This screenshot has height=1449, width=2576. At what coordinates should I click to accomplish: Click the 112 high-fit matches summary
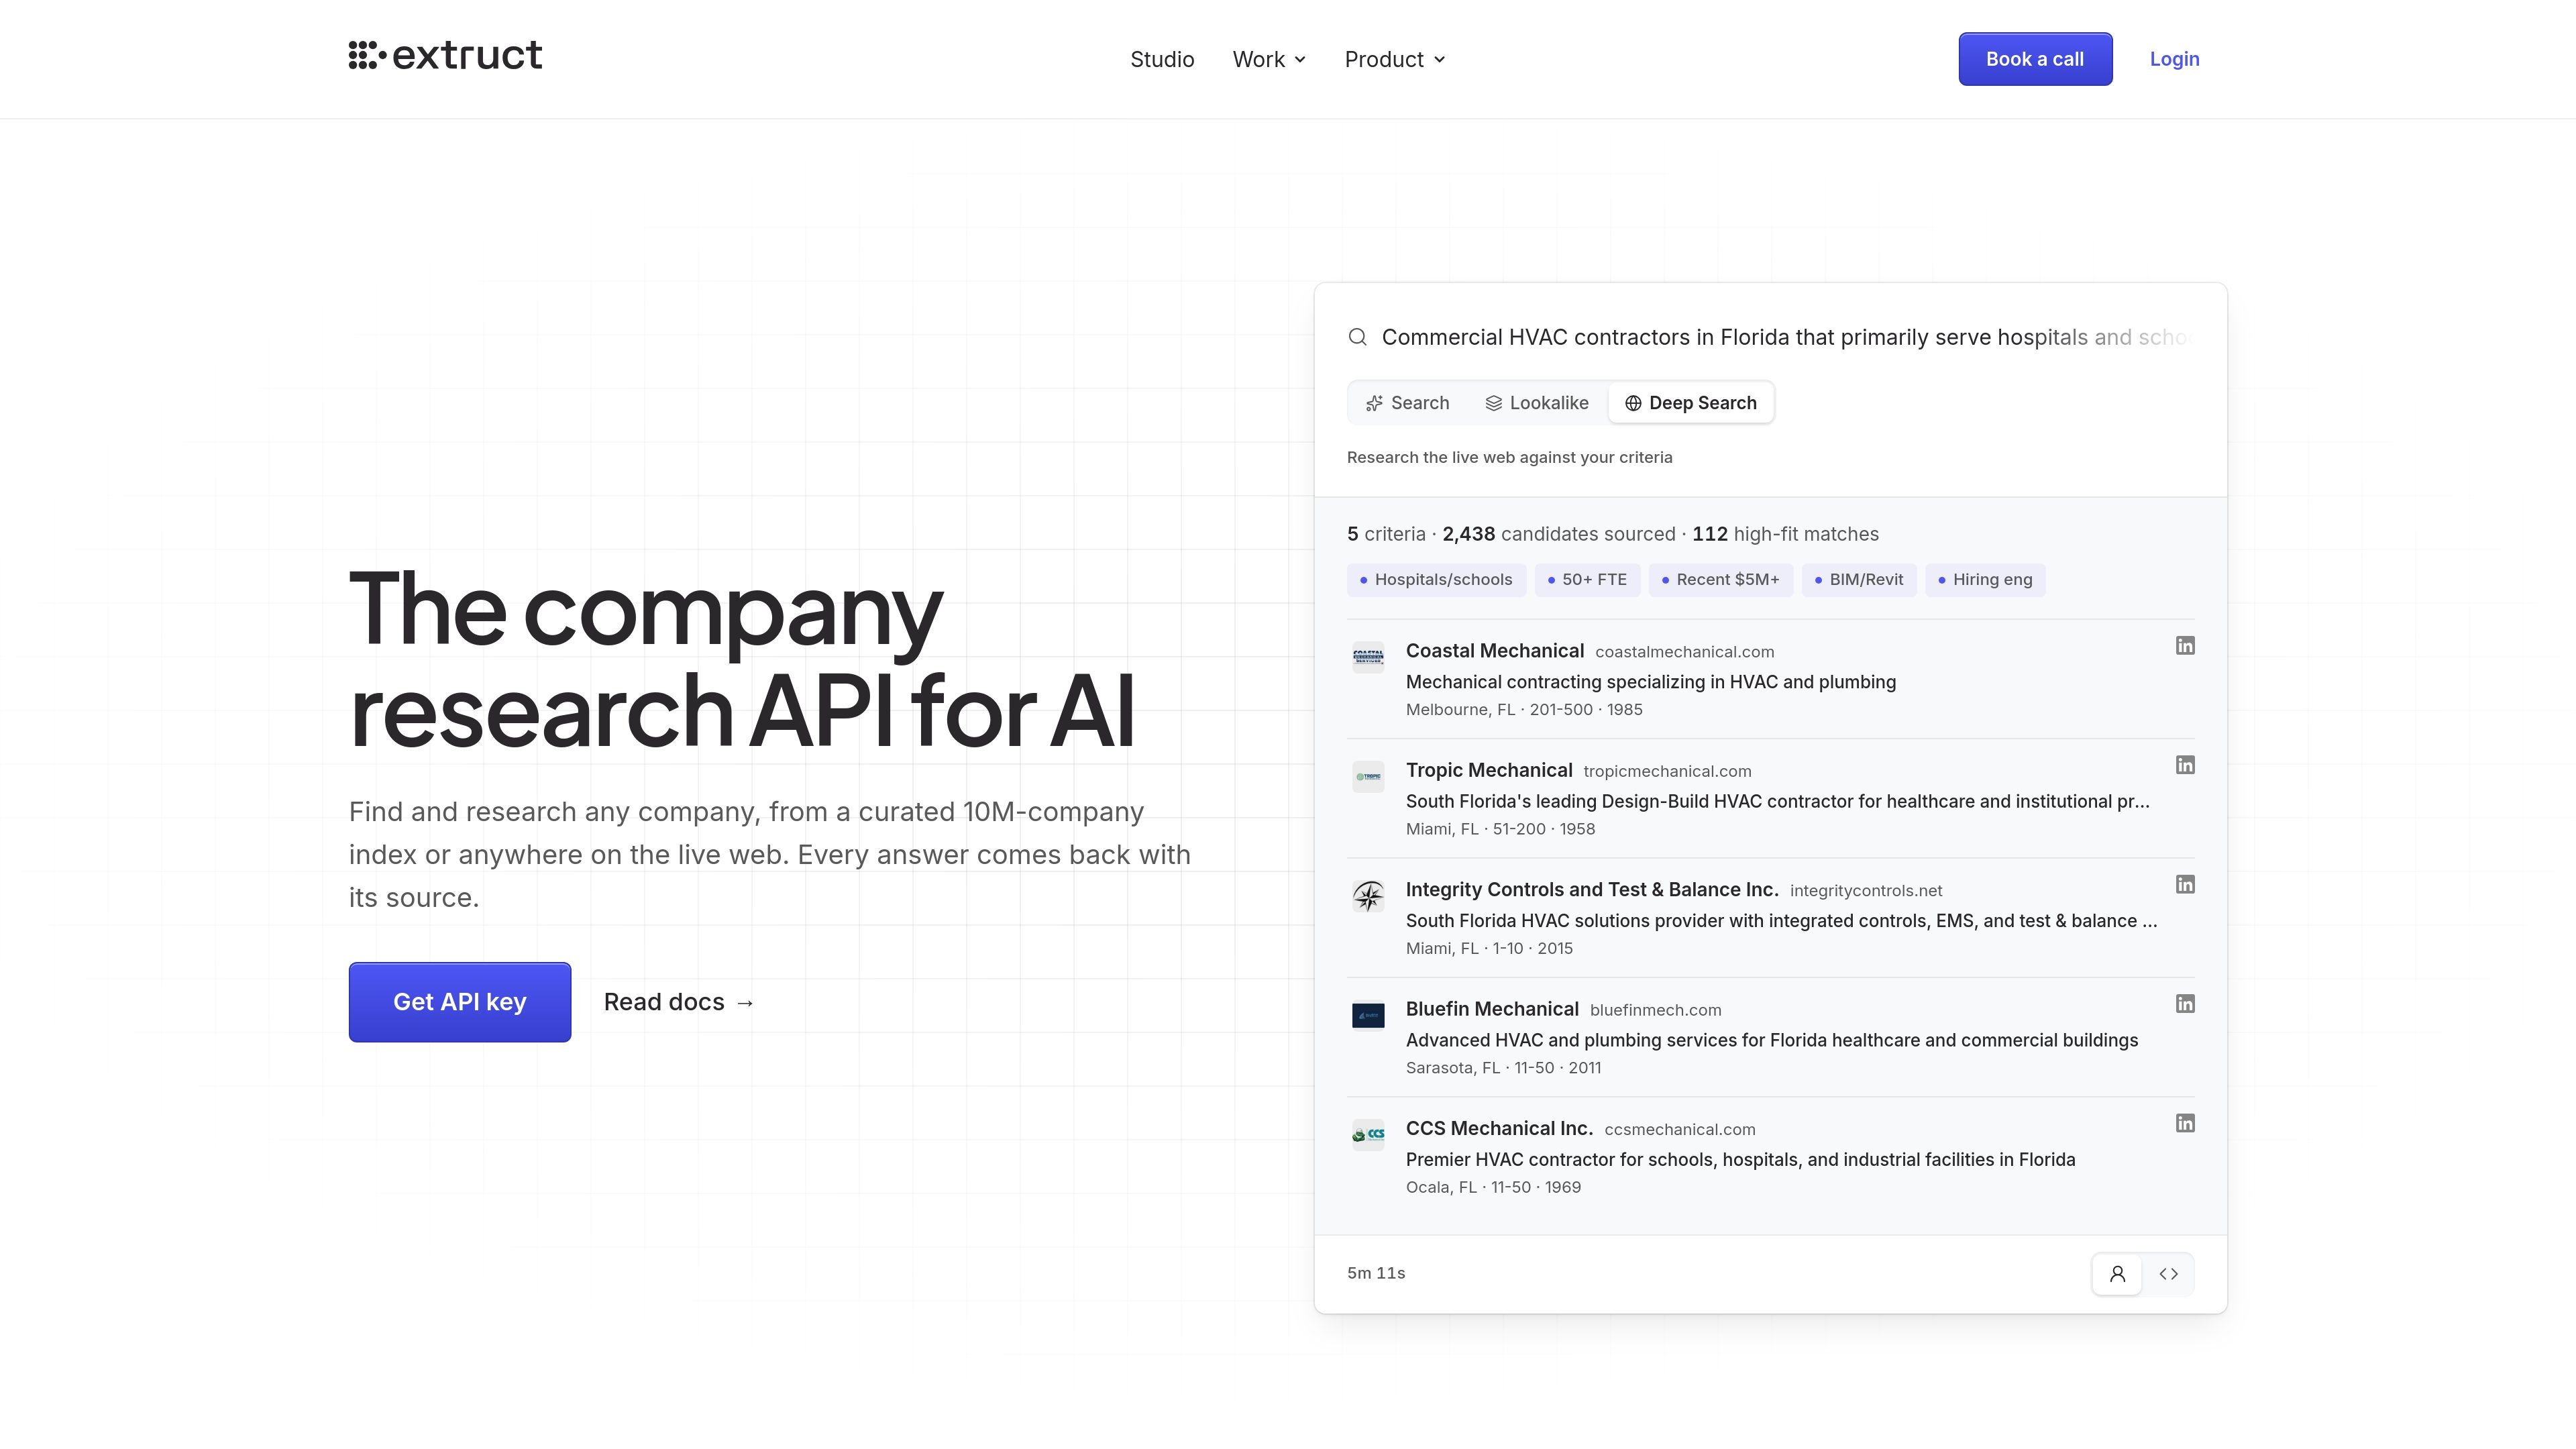[x=1785, y=534]
